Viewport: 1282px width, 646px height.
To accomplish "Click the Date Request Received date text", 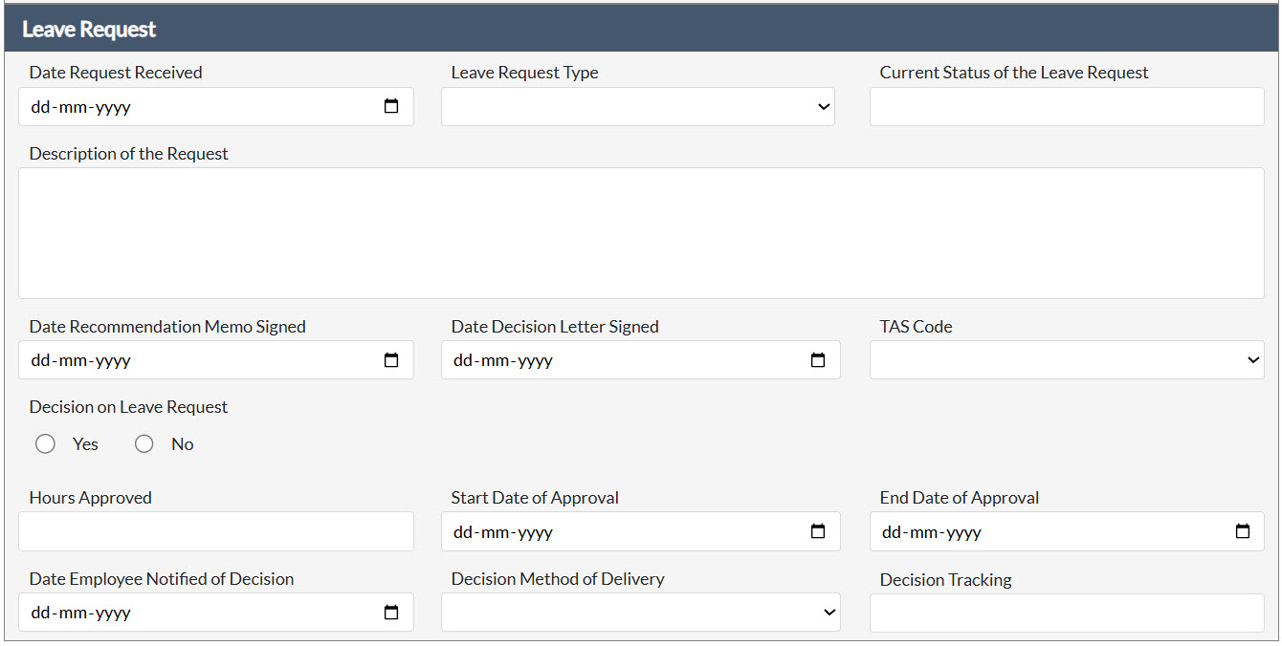I will click(81, 107).
